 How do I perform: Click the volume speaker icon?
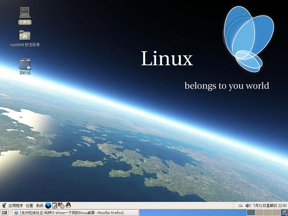coord(248,206)
